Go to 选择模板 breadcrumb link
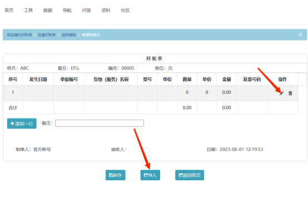308x202 pixels. tap(69, 35)
